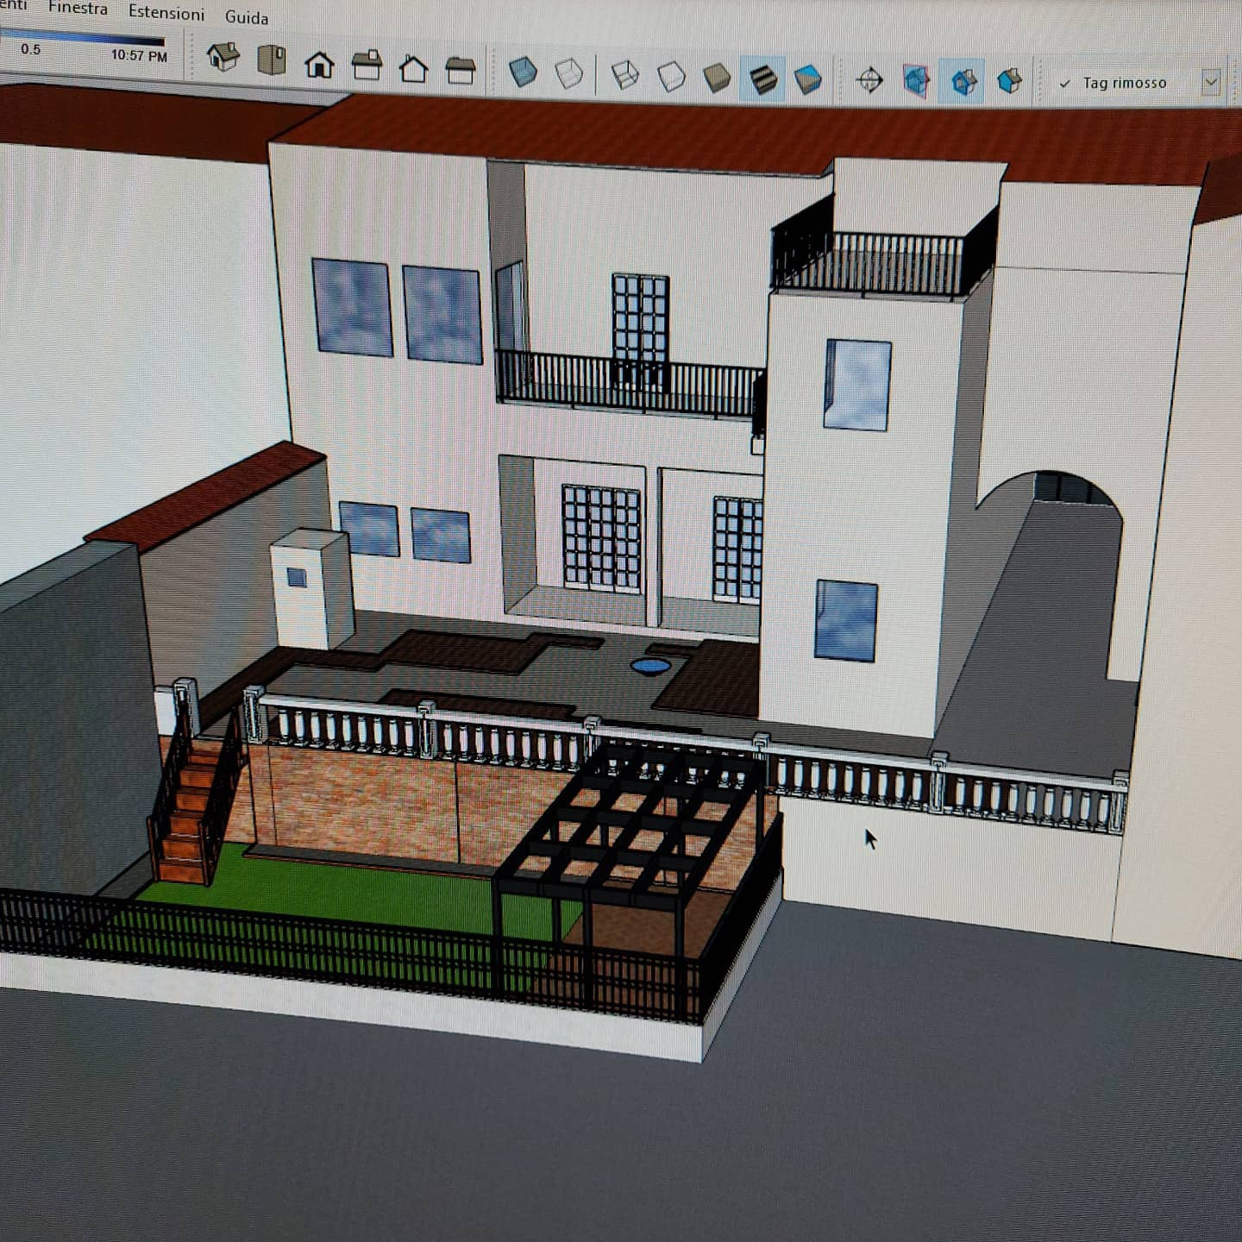1242x1242 pixels.
Task: Switch to Iso view
Action: pos(223,58)
